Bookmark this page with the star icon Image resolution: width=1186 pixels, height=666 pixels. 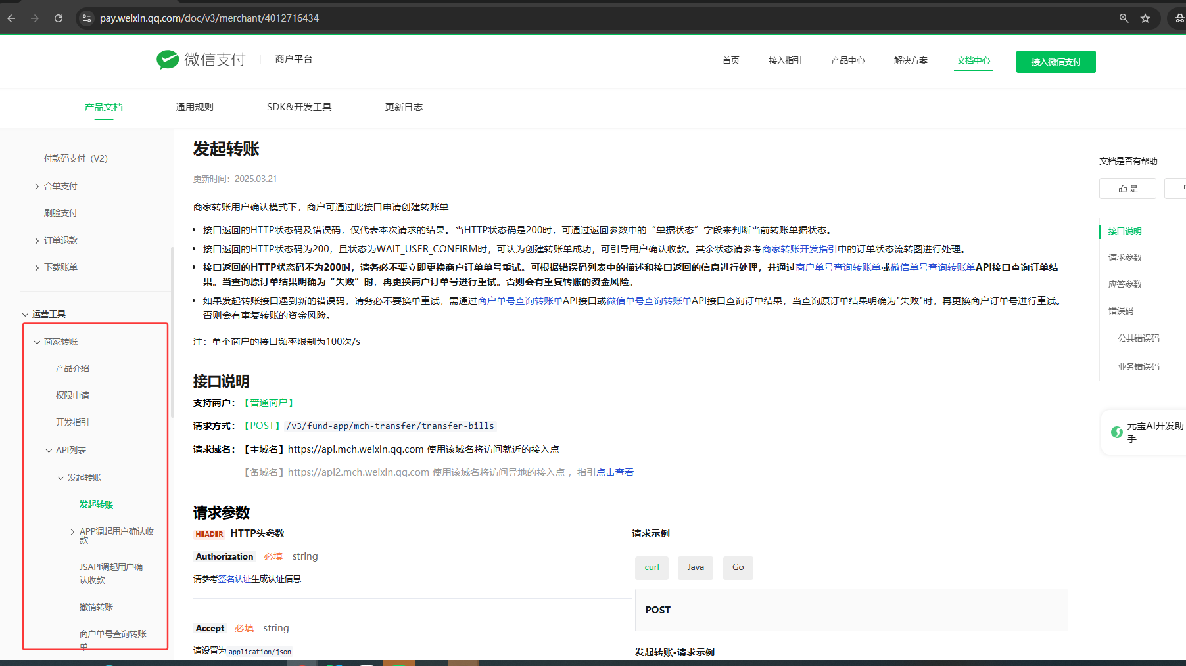1145,18
